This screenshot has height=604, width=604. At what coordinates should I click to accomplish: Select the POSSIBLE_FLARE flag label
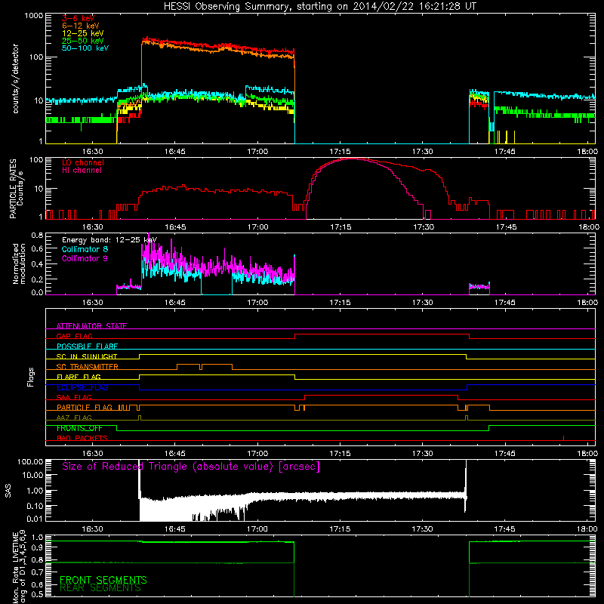(87, 347)
